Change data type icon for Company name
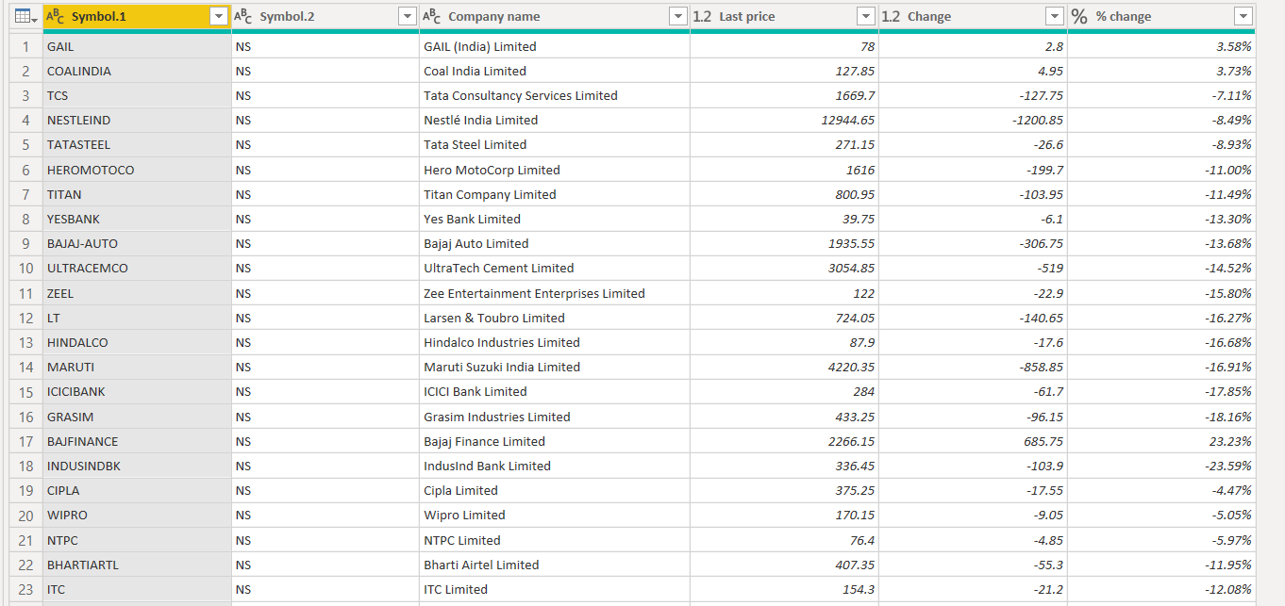Viewport: 1285px width, 606px height. 432,16
